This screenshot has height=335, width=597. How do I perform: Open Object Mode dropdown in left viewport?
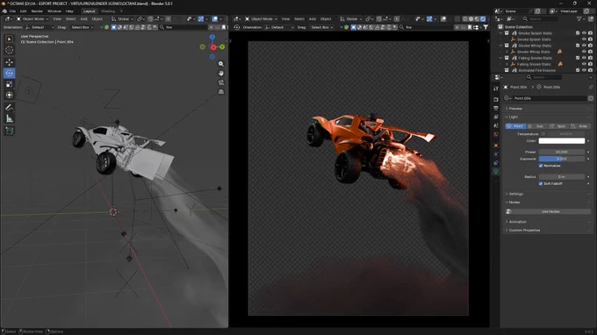click(32, 19)
